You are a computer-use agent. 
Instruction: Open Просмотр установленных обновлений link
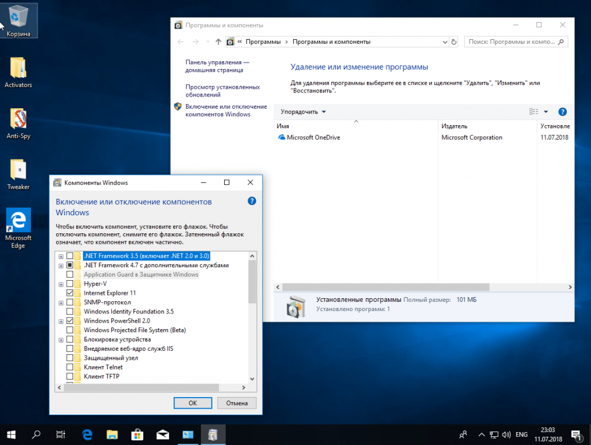pyautogui.click(x=222, y=91)
